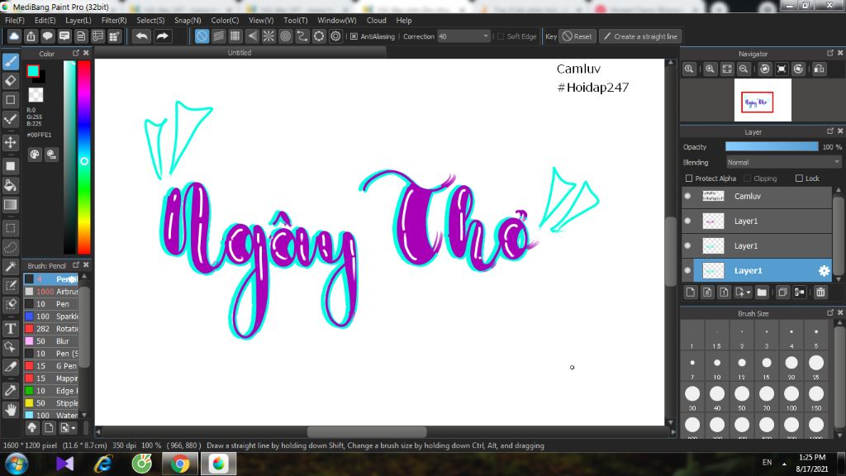The height and width of the screenshot is (476, 846).
Task: Flip view with Navigator flip icon
Action: 819,69
